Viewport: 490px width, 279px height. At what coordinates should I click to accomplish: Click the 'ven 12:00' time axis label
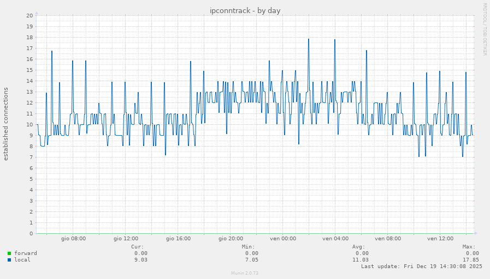tap(440, 239)
